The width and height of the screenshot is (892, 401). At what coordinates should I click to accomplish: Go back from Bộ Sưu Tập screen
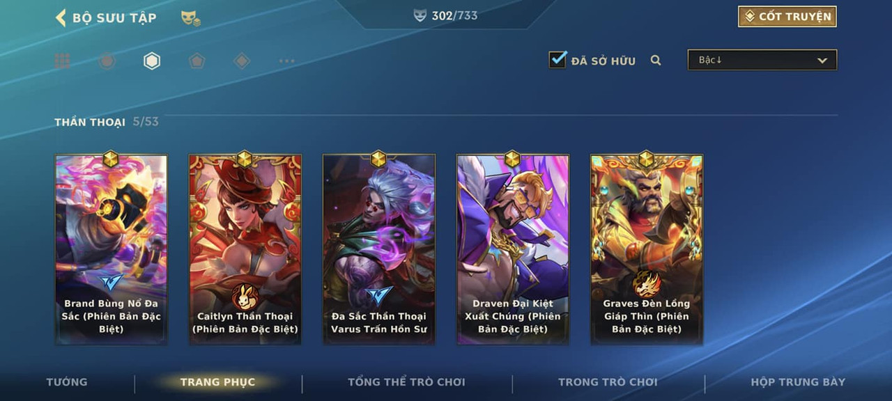click(61, 17)
